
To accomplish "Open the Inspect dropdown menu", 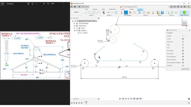I will point(146,15).
